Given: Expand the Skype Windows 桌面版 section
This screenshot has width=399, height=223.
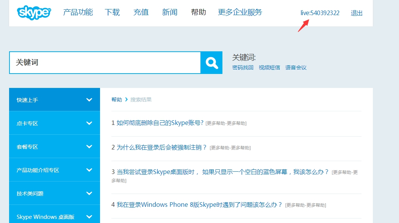Looking at the screenshot, I should (54, 217).
